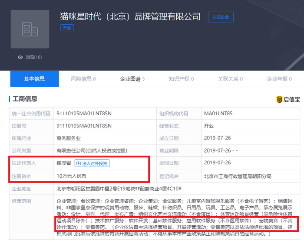The image size is (304, 247).
Task: Click the 北京市工商行政管理局朝阳分局 registration authority
Action: pyautogui.click(x=238, y=176)
